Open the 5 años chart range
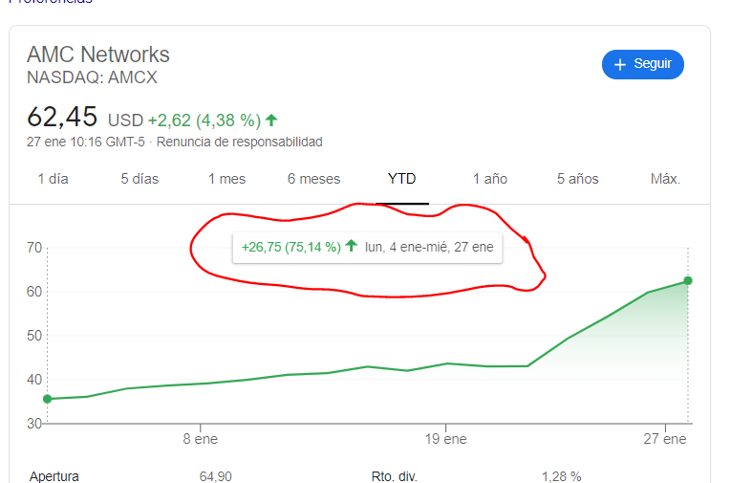Screen dimensions: 731x483 [577, 179]
